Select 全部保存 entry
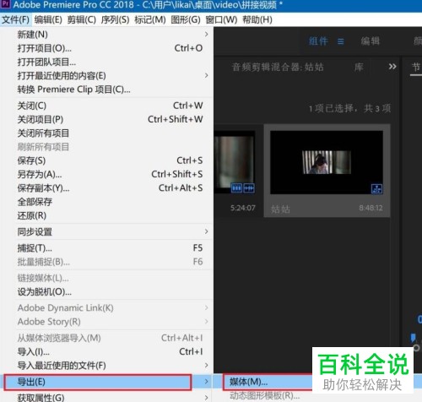Screen dimensions: 422x402 pyautogui.click(x=106, y=202)
